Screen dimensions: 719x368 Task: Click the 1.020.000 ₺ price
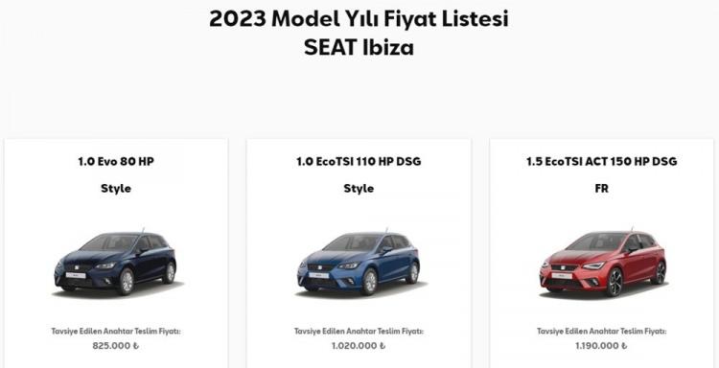tap(359, 346)
